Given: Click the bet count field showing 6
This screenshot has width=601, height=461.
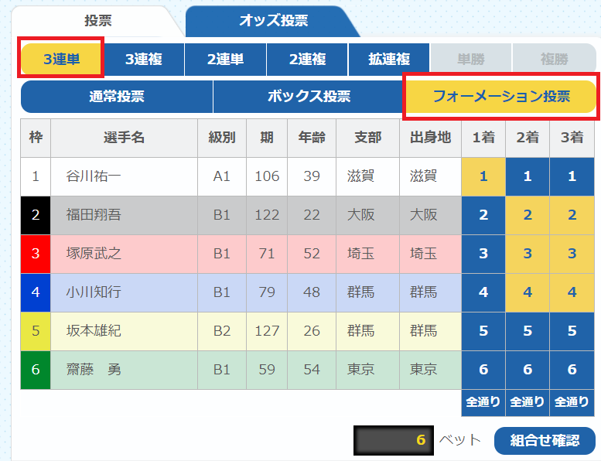Looking at the screenshot, I should [x=392, y=440].
